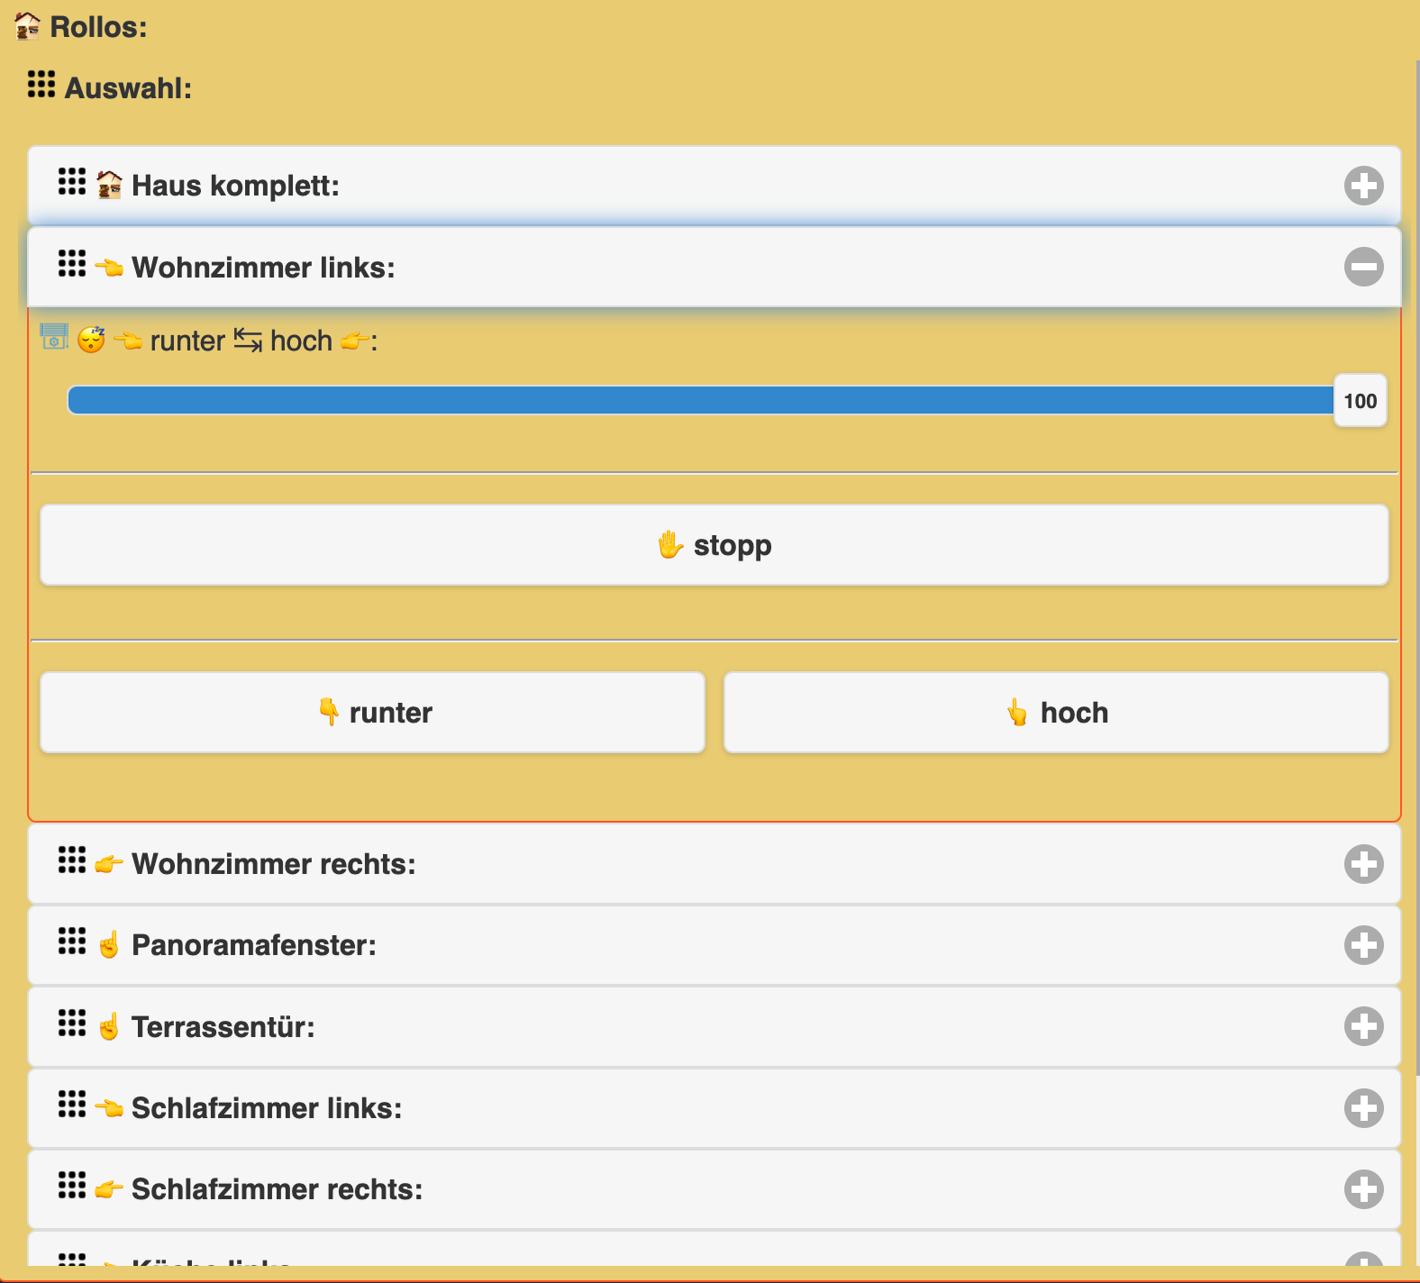Click the Auswahl heading text
This screenshot has height=1283, width=1420.
click(128, 88)
